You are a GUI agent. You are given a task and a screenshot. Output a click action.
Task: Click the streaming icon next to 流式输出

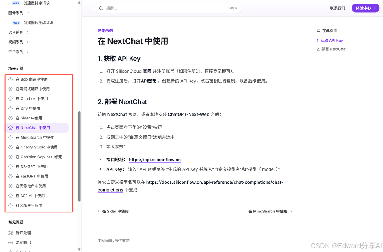click(10, 242)
